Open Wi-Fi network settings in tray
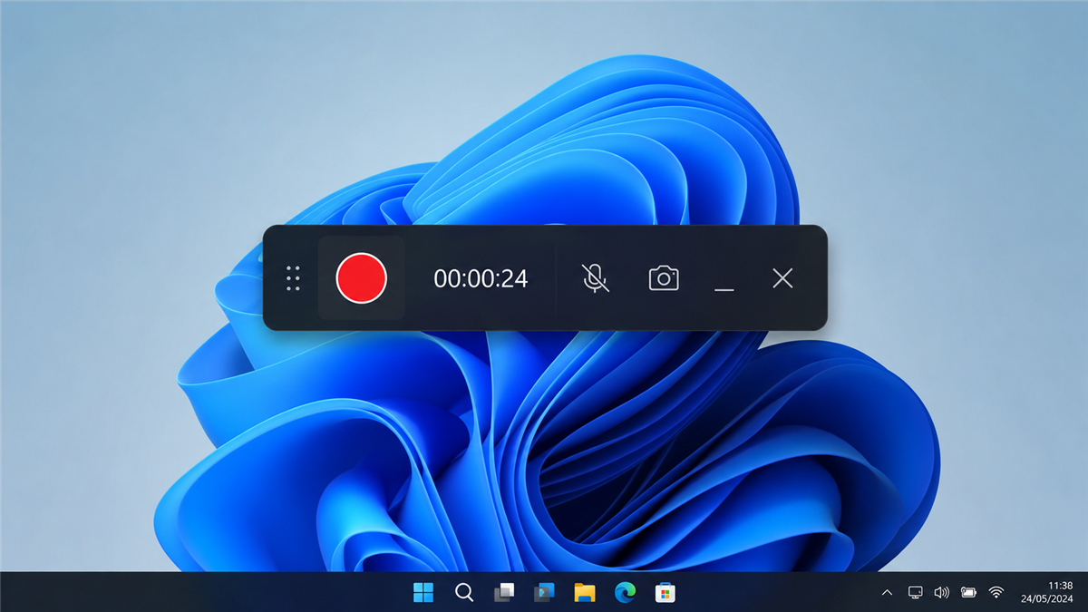Screen dimensions: 1088x612 [996, 593]
